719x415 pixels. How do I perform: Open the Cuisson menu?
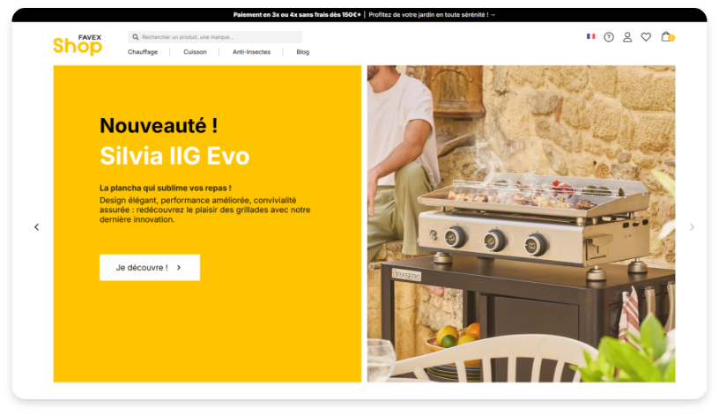tap(195, 52)
